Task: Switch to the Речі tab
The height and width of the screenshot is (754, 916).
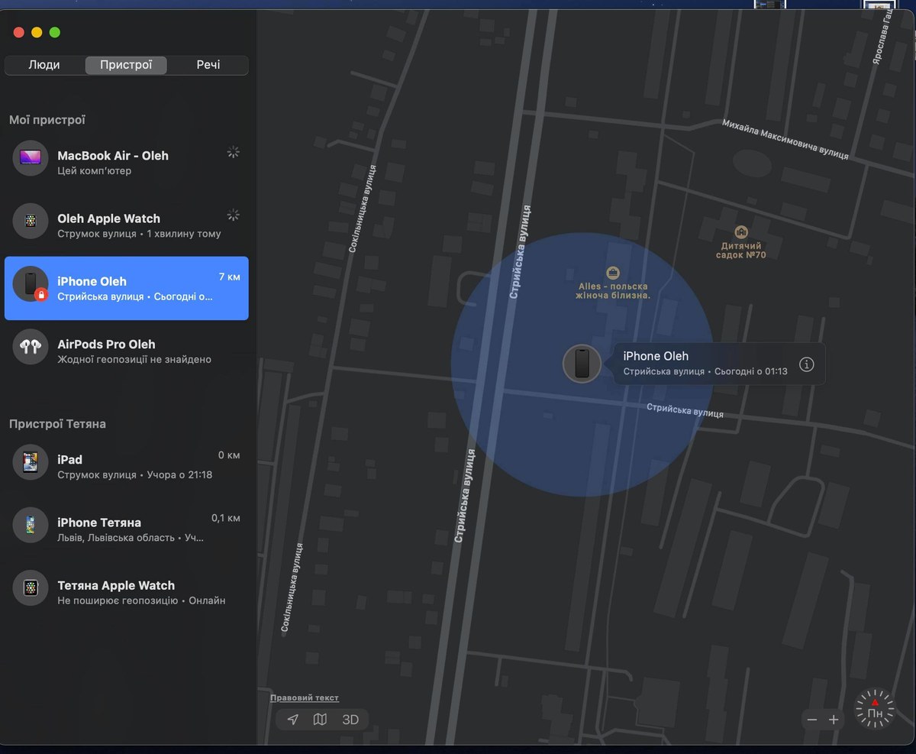Action: (208, 65)
